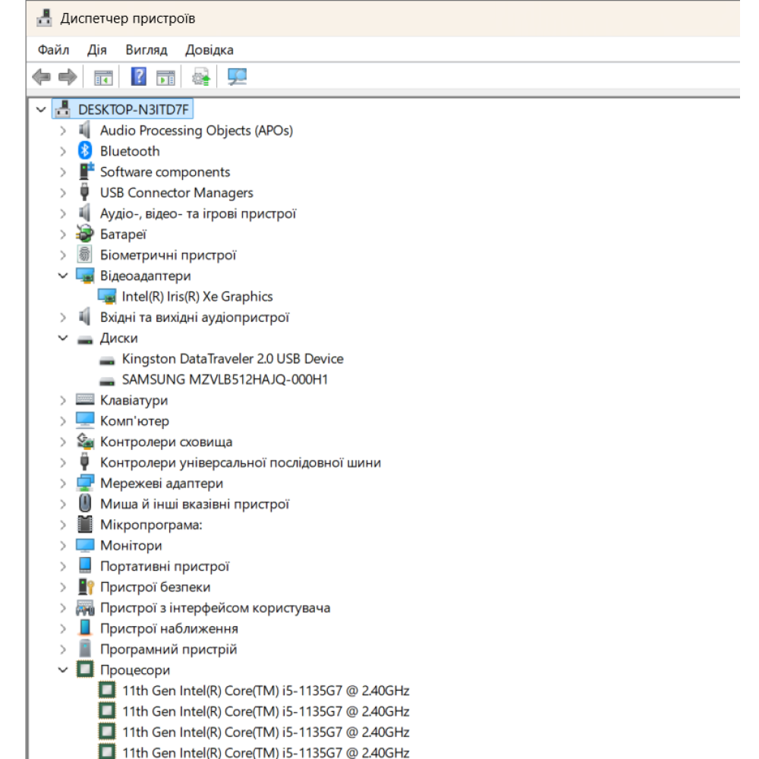Click the blue Help question mark icon
Image resolution: width=759 pixels, height=759 pixels.
point(139,77)
